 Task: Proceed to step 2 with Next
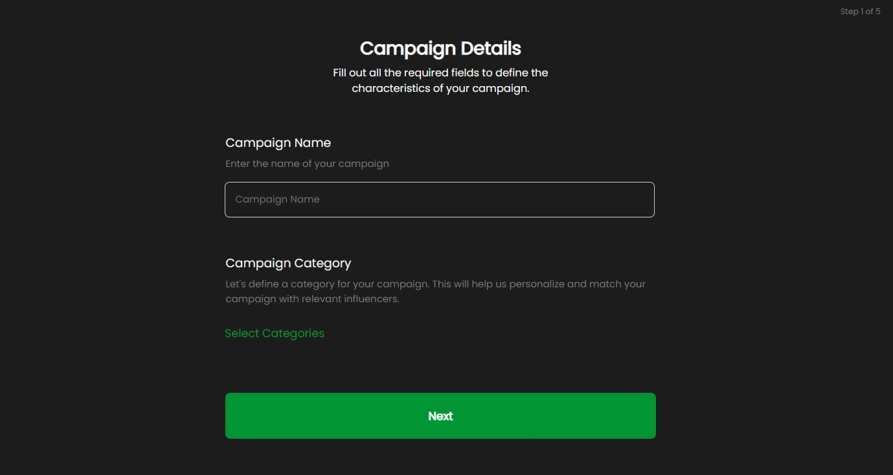(440, 415)
